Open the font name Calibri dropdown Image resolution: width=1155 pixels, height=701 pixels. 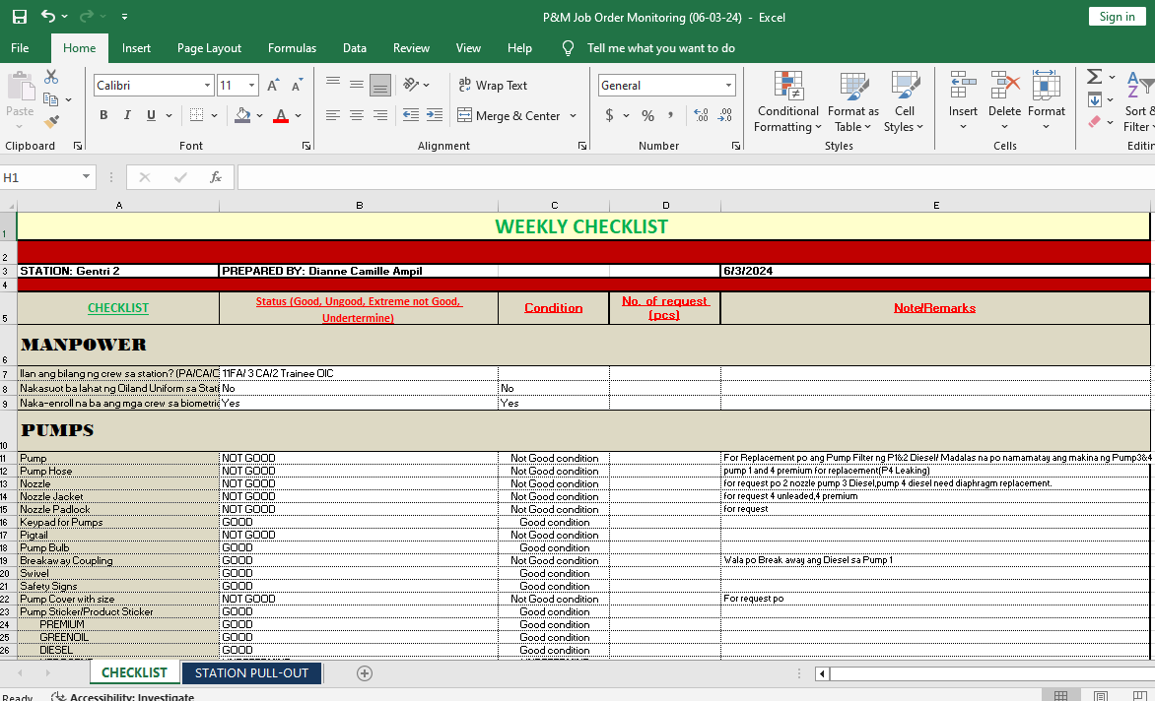(x=207, y=86)
